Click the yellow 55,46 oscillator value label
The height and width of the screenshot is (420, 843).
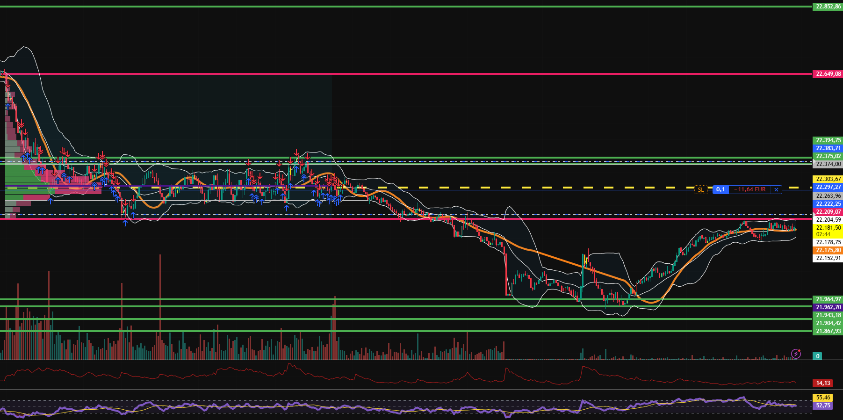tap(823, 398)
